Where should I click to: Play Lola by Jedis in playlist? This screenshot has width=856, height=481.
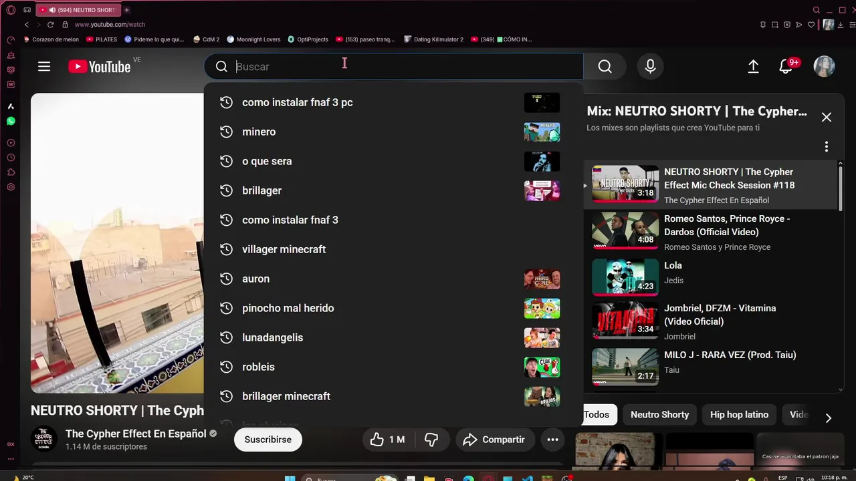pyautogui.click(x=711, y=277)
